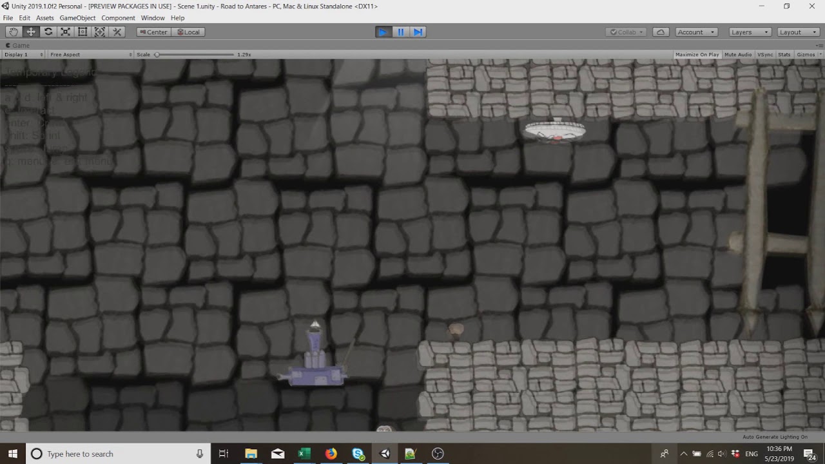The height and width of the screenshot is (464, 825).
Task: Open the volume control icon
Action: 722,454
